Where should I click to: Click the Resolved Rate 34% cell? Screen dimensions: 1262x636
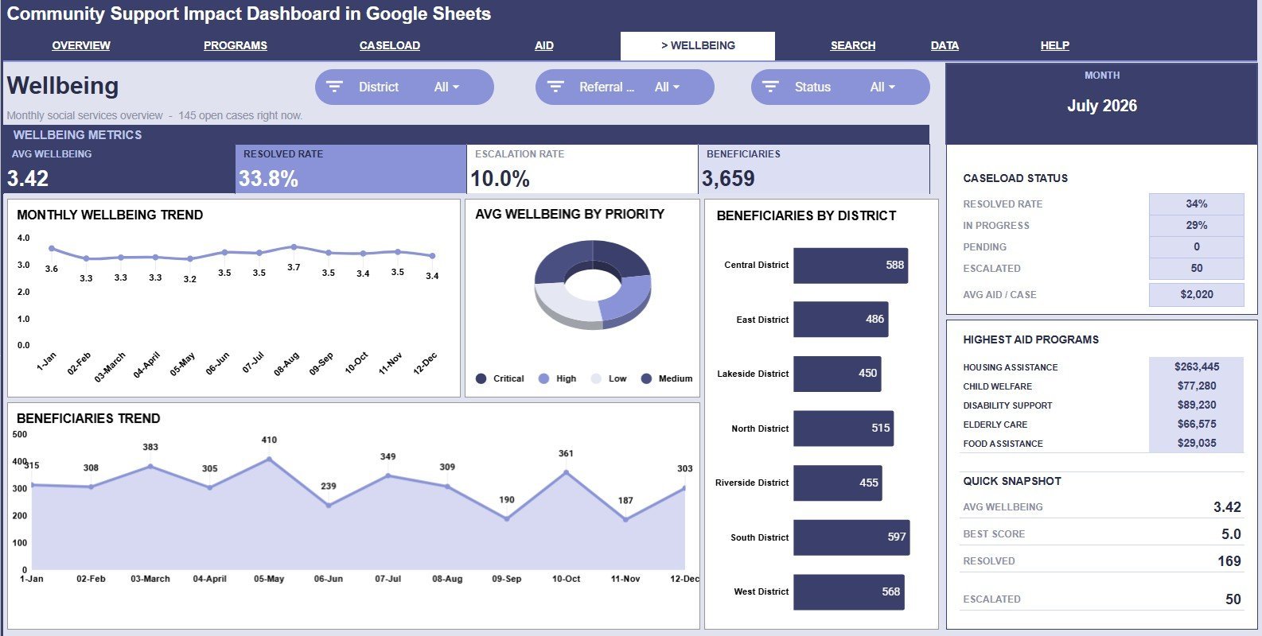pos(1196,204)
